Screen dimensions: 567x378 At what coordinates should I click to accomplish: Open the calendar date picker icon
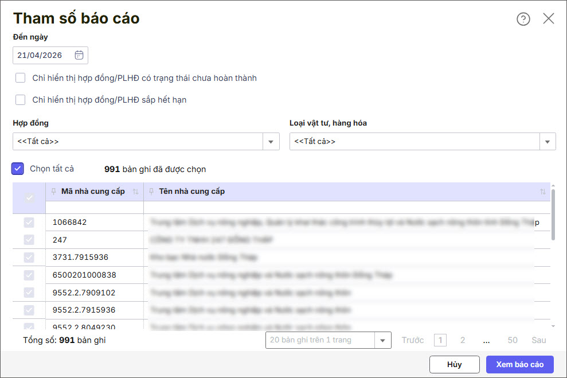(79, 55)
